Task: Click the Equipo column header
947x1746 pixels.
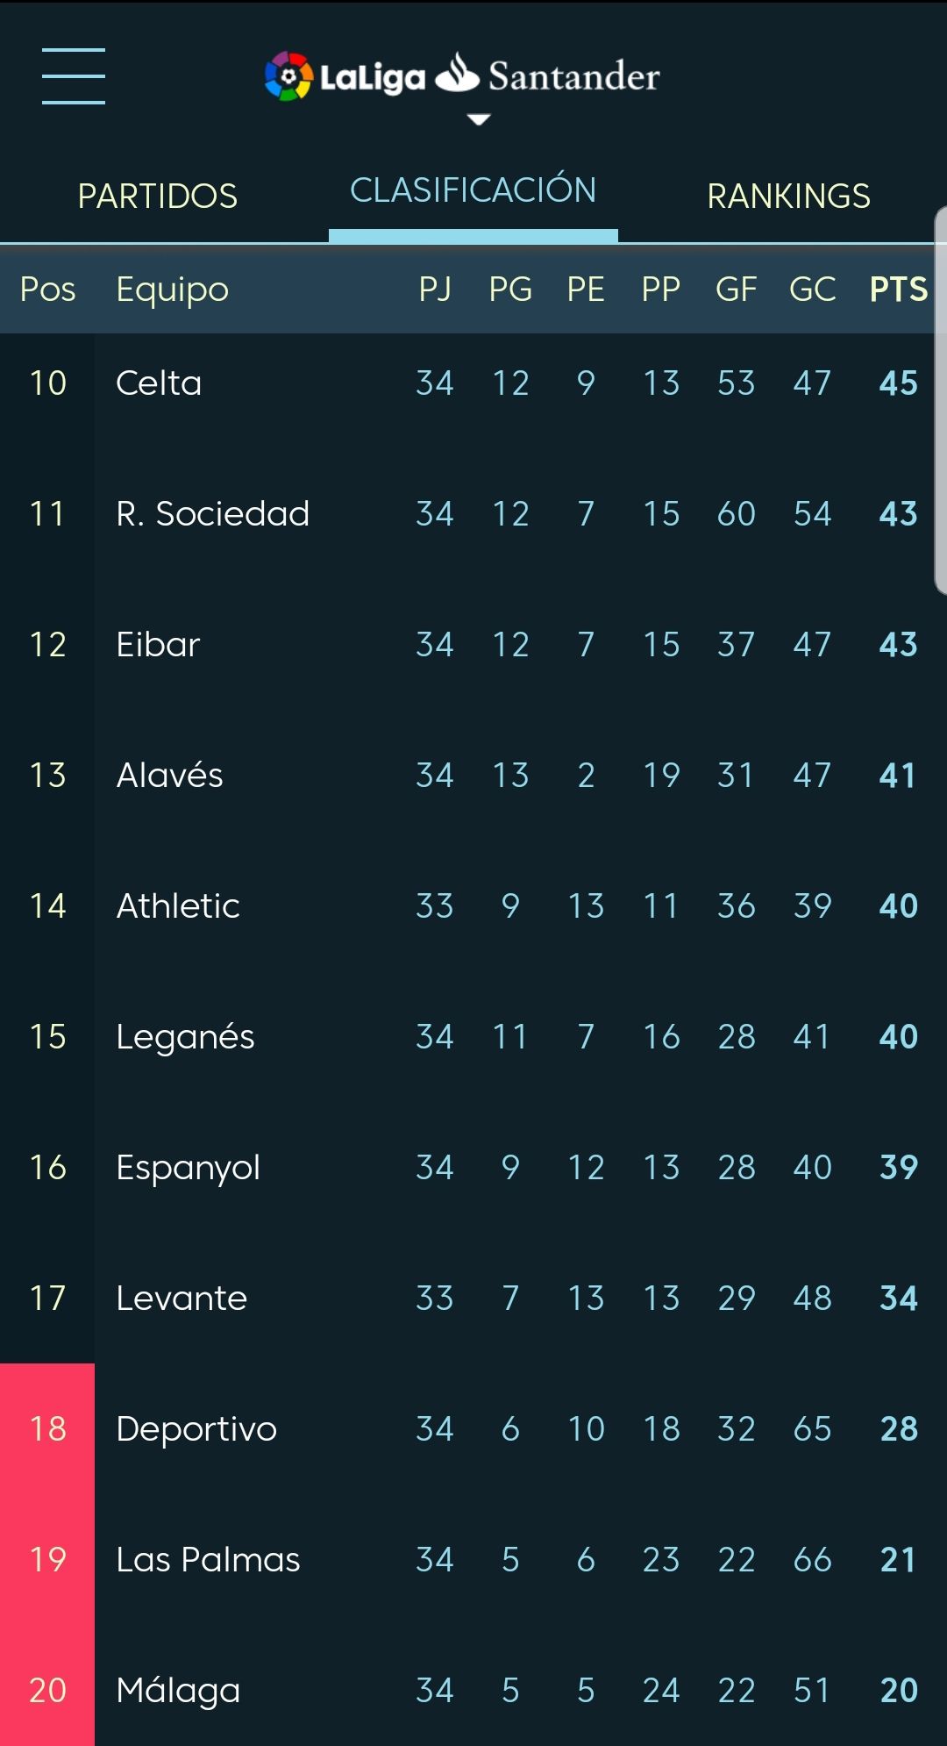Action: tap(173, 290)
